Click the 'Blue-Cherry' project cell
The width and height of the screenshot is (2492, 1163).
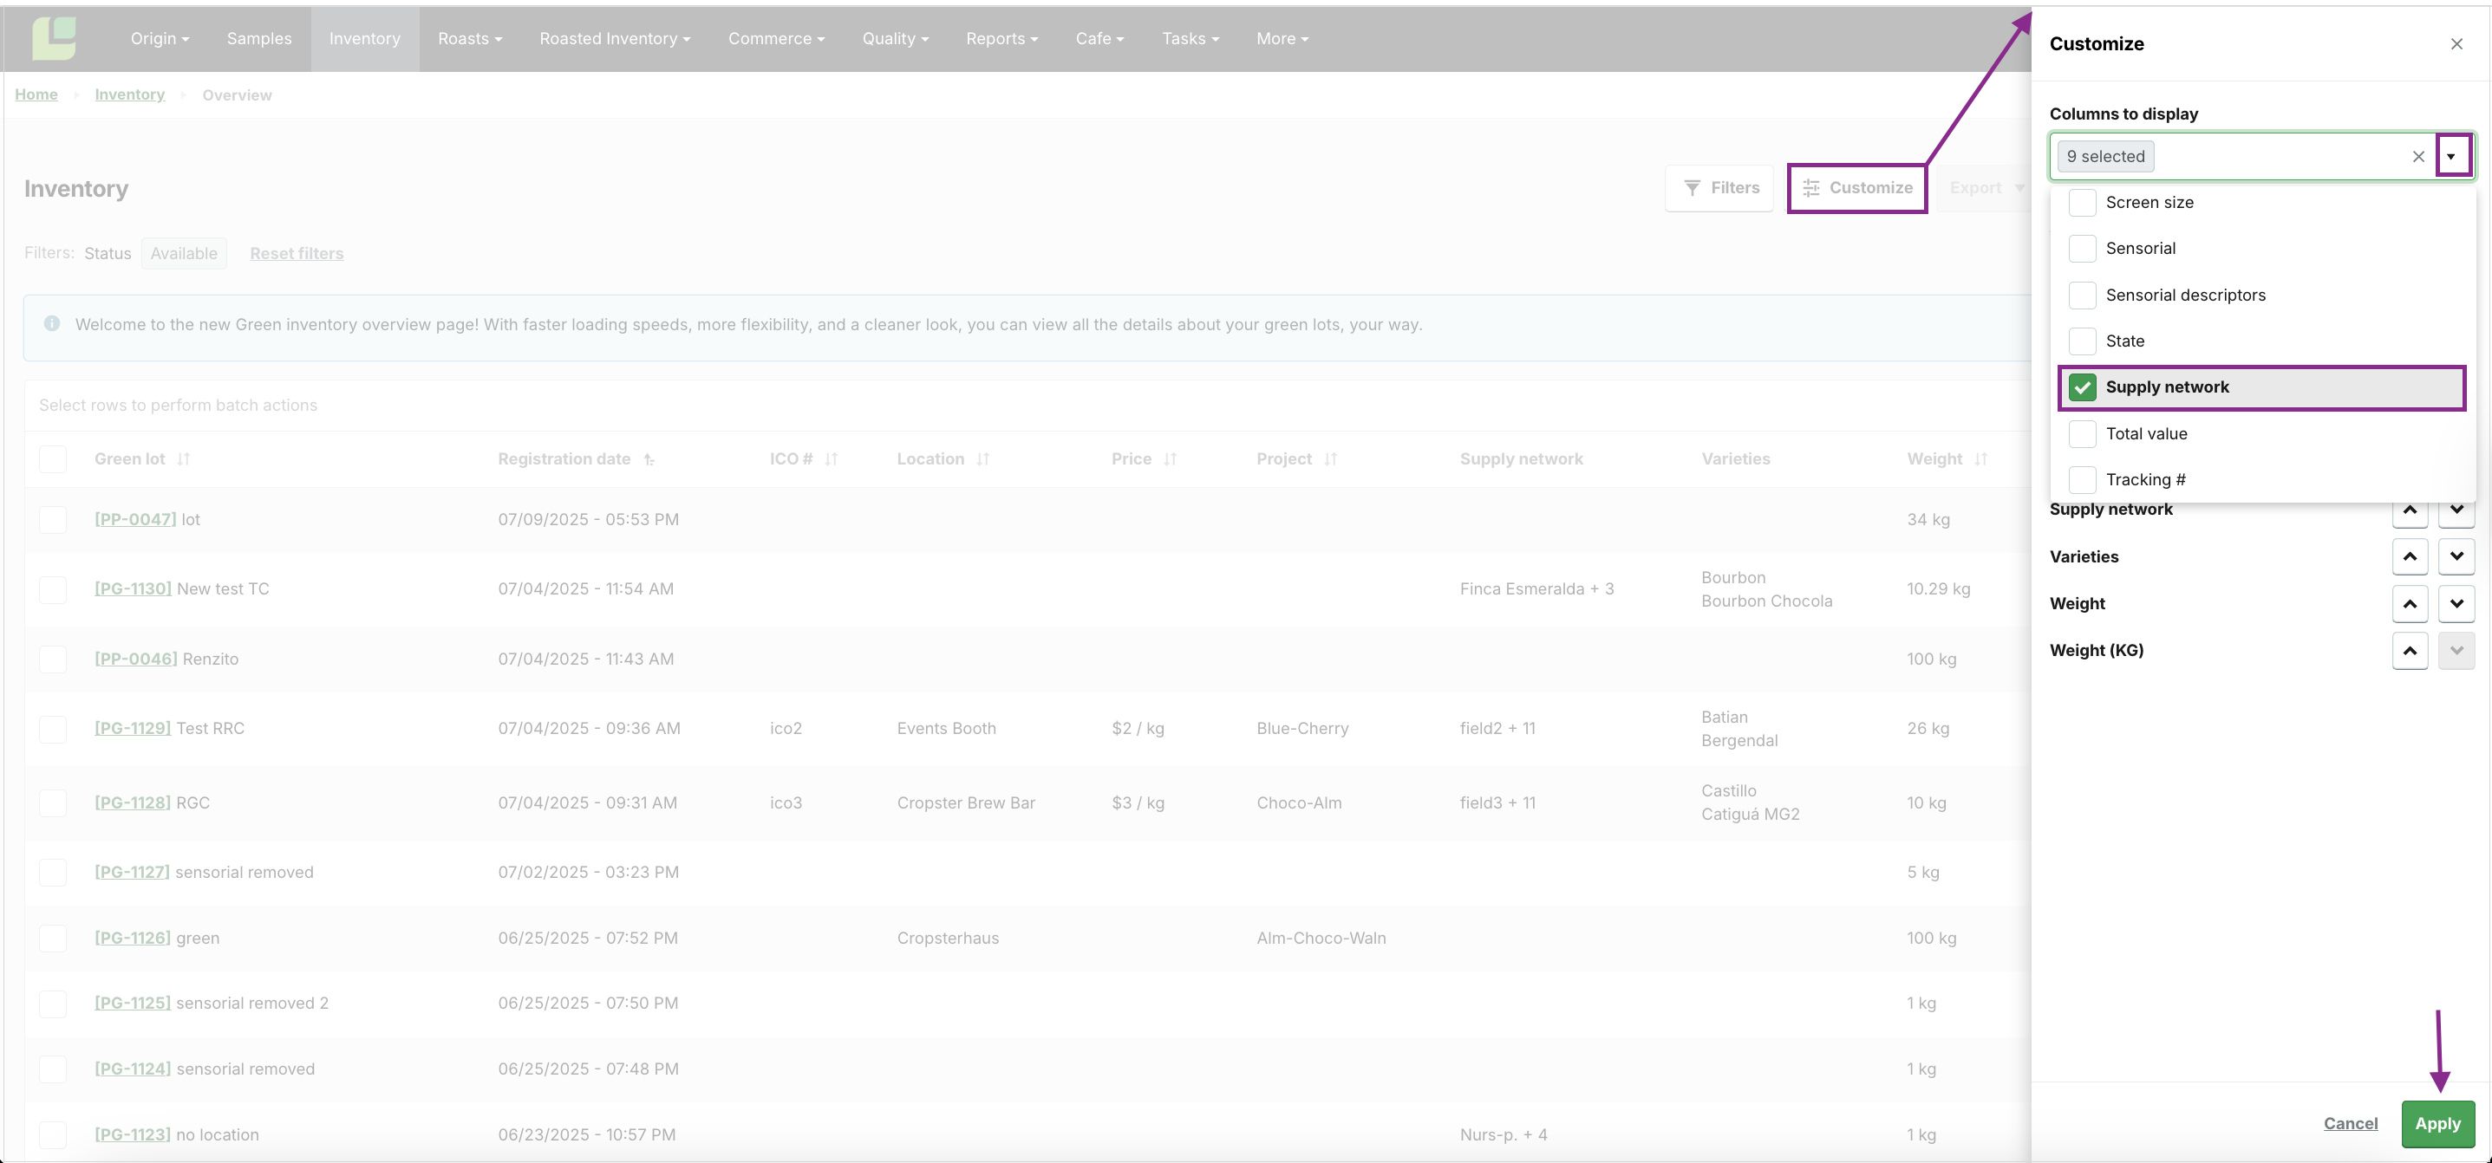coord(1302,729)
